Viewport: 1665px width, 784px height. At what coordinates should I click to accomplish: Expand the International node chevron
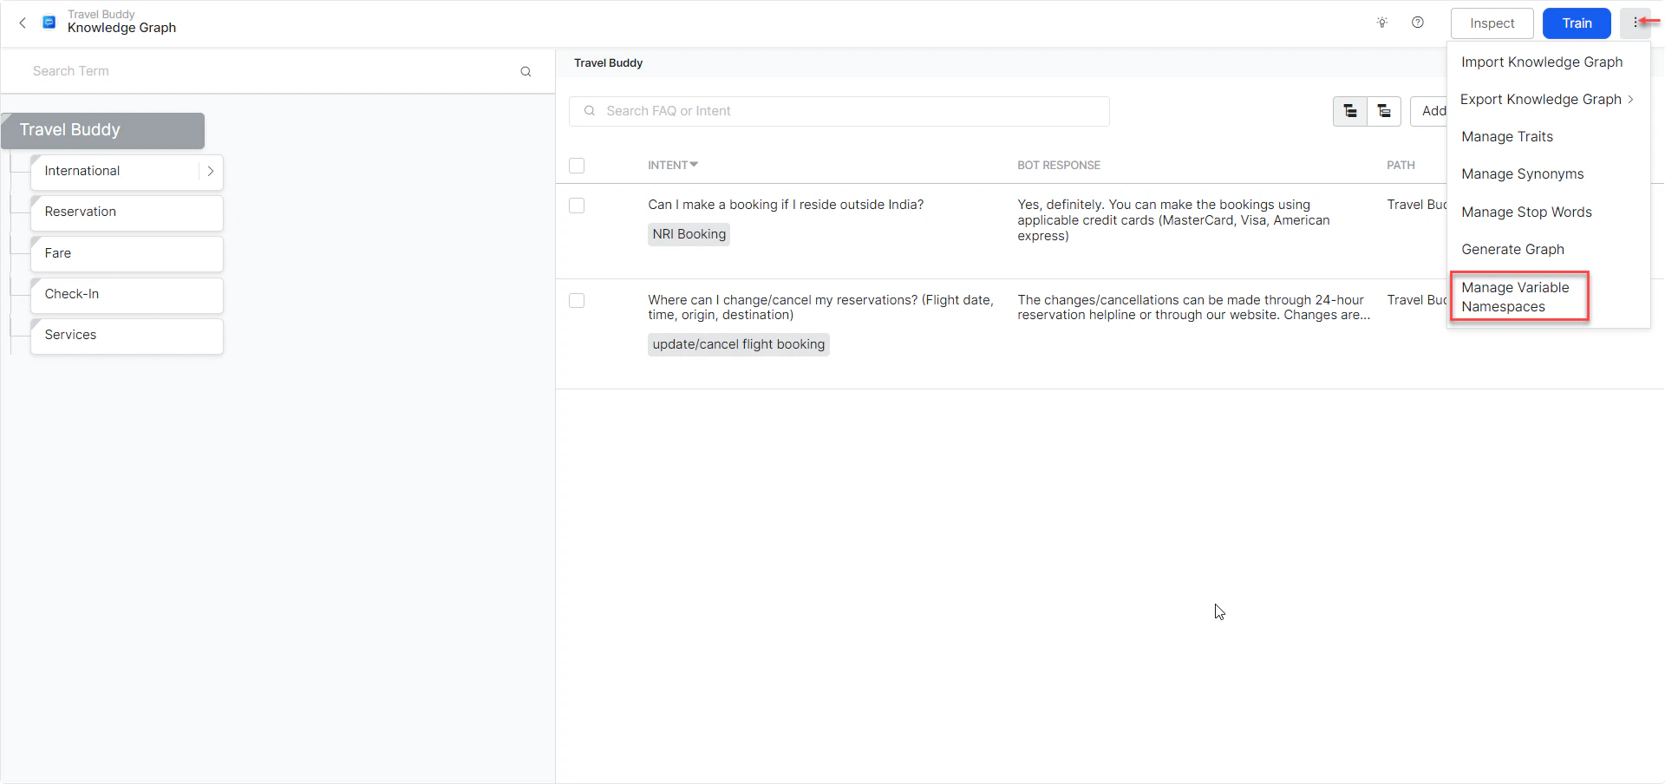pyautogui.click(x=211, y=172)
